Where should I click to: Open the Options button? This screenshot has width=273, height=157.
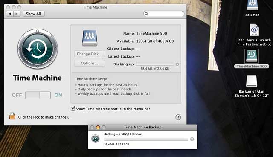click(x=90, y=64)
